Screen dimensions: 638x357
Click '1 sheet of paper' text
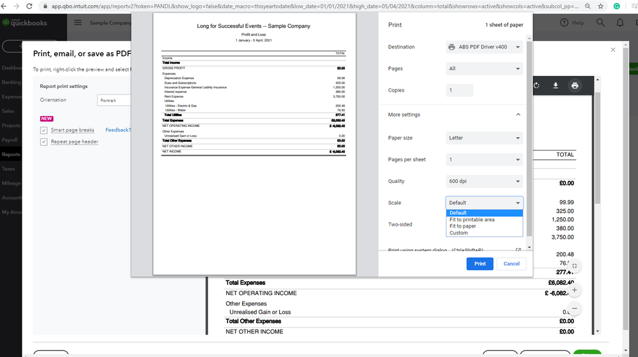tap(504, 25)
